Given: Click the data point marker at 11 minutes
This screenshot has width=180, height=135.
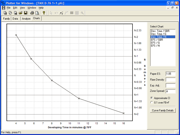Looking at the screenshot, I should tap(79, 98).
